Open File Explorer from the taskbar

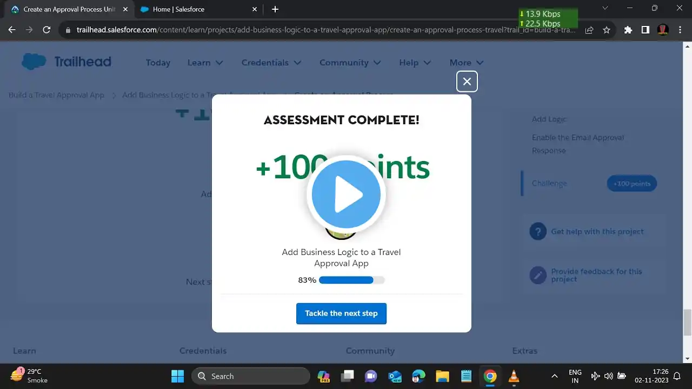click(442, 376)
